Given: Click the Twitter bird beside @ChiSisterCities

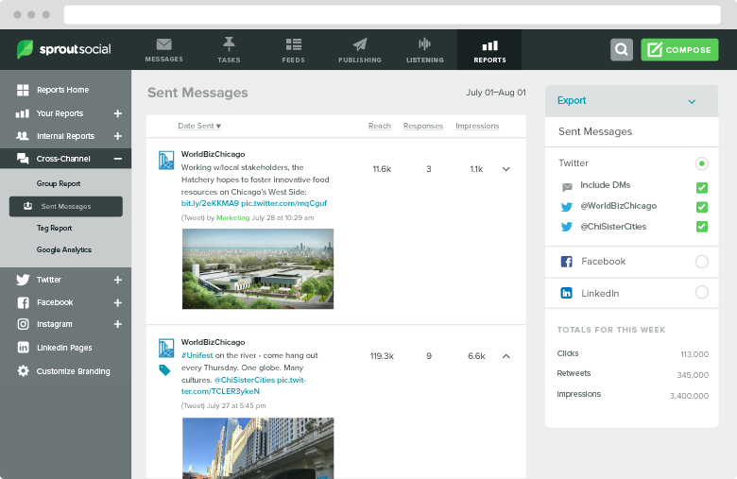Looking at the screenshot, I should click(x=567, y=227).
